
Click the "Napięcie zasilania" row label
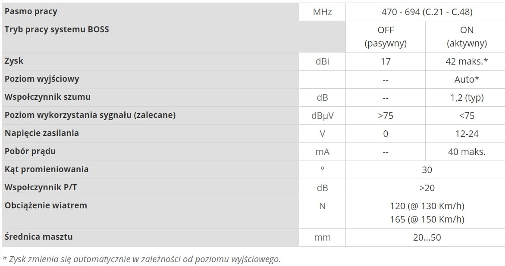[x=41, y=133]
